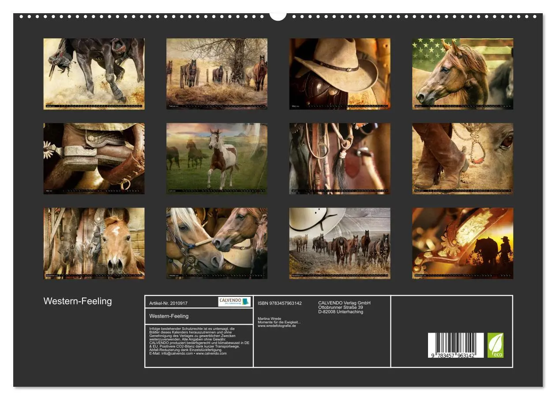
Task: Select the Western-Feeling title label
Action: click(169, 316)
